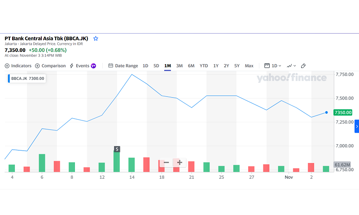Image resolution: width=359 pixels, height=215 pixels.
Task: Select the 1M time range
Action: [167, 66]
